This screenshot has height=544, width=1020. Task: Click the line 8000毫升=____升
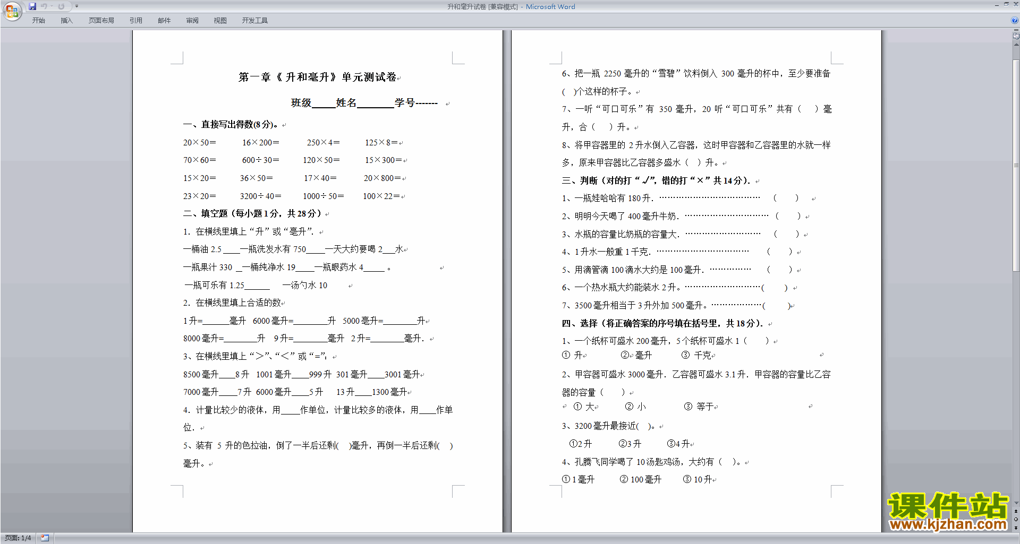pos(224,339)
